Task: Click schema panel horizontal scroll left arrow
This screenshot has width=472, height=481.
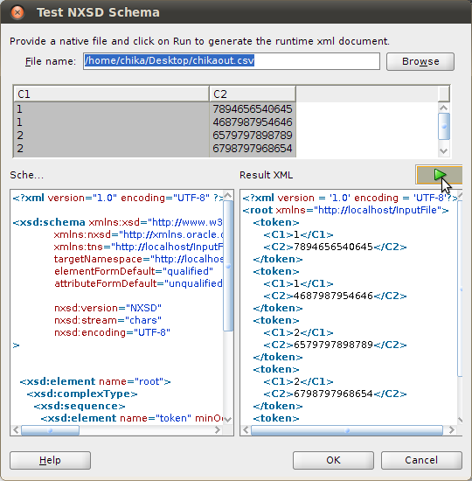Action: 17,430
